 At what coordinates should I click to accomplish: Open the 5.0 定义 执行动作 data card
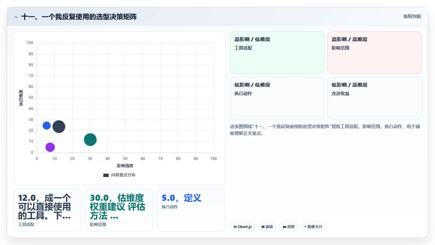pyautogui.click(x=191, y=210)
